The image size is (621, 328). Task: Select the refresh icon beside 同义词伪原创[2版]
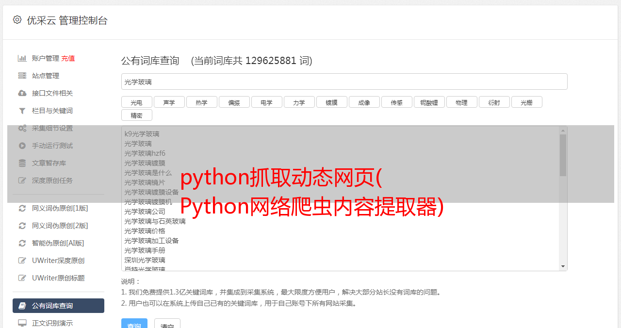(x=22, y=226)
